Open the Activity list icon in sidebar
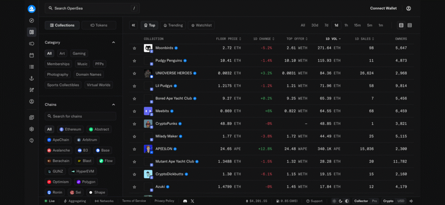445x205 pixels. [31, 67]
